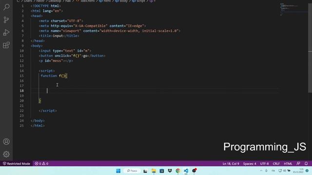Viewport: 312px width, 175px height.
Task: Switch to Visual Studio Code taskbar icon
Action: (186, 171)
